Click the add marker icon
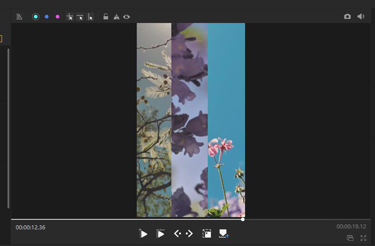The height and width of the screenshot is (246, 375). pos(224,234)
